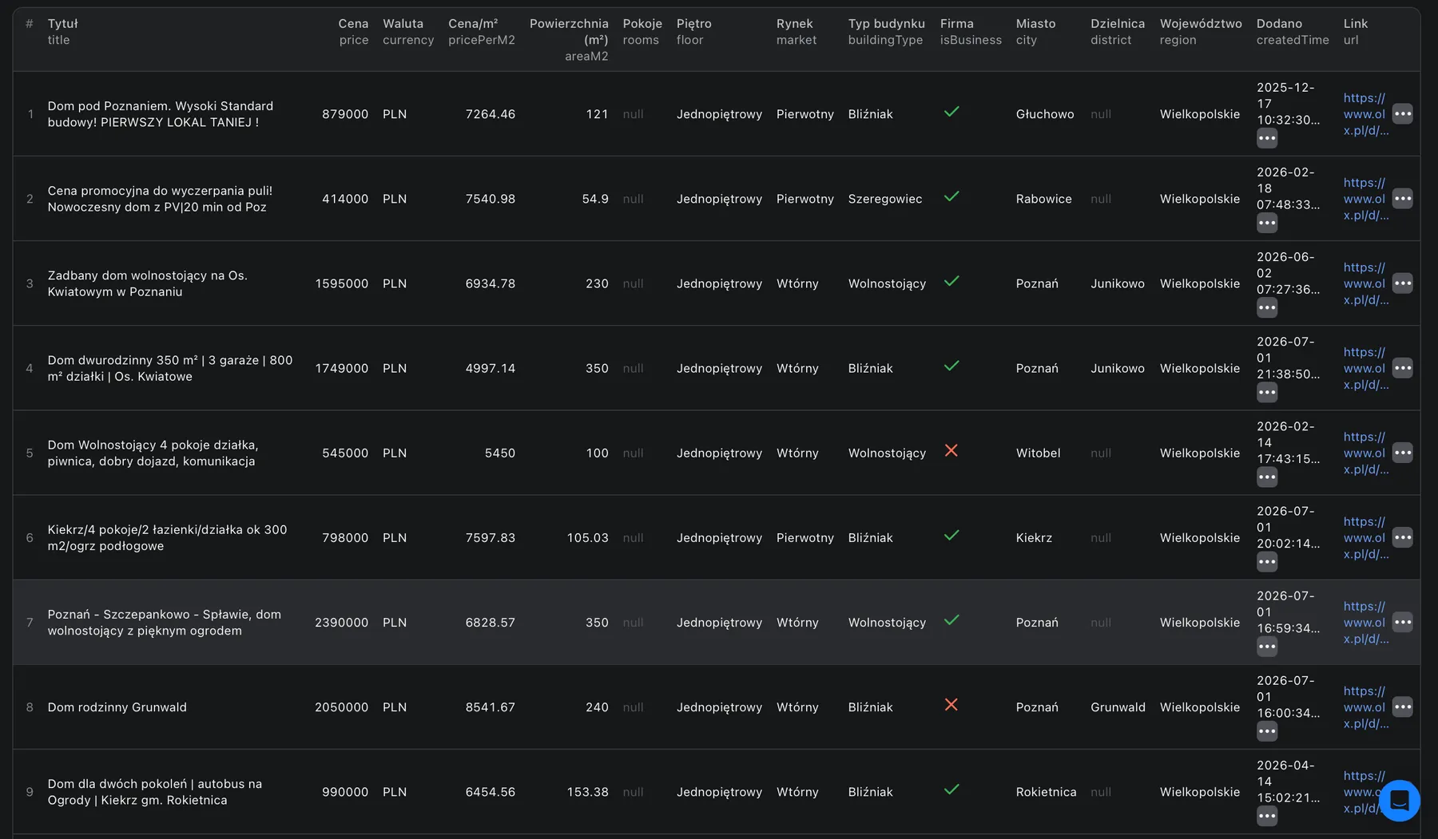Screen dimensions: 1438x839
Task: Select the Dom dwurodzinny 350 m² title cell
Action: click(170, 368)
